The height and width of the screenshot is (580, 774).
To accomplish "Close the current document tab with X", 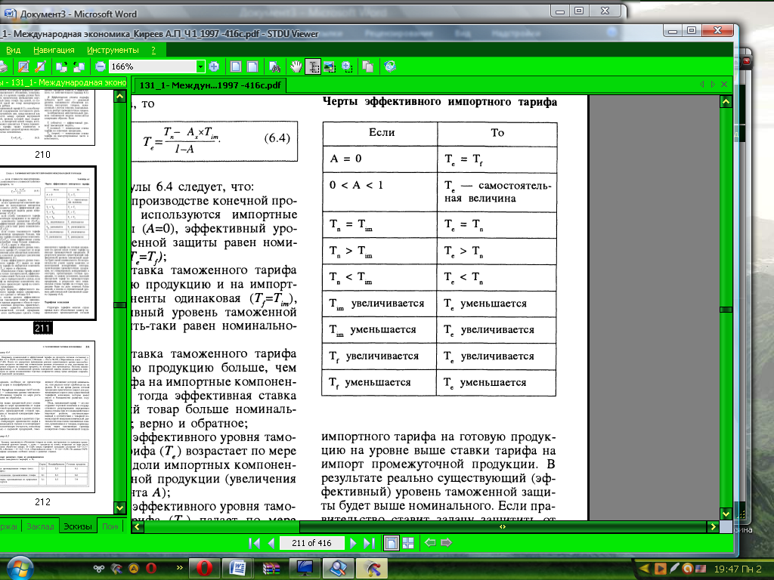I will (x=724, y=85).
